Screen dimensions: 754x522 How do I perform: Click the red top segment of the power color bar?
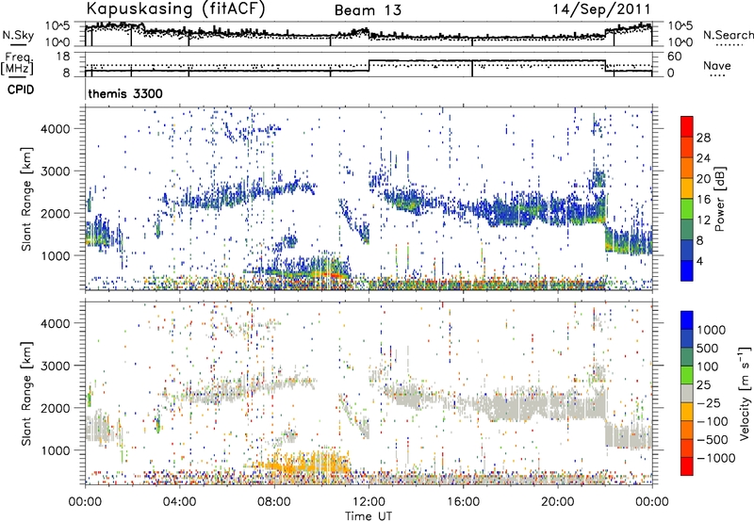click(687, 126)
